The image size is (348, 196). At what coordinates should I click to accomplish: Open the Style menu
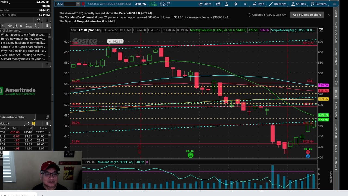tap(259, 4)
